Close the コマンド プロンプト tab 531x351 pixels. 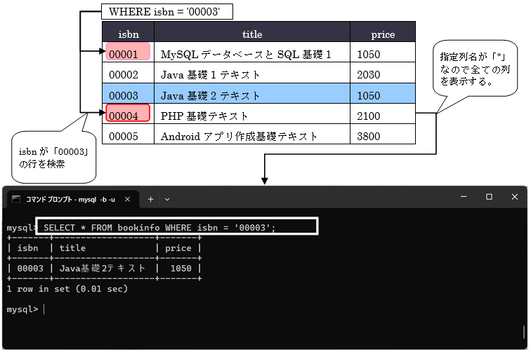tap(129, 199)
